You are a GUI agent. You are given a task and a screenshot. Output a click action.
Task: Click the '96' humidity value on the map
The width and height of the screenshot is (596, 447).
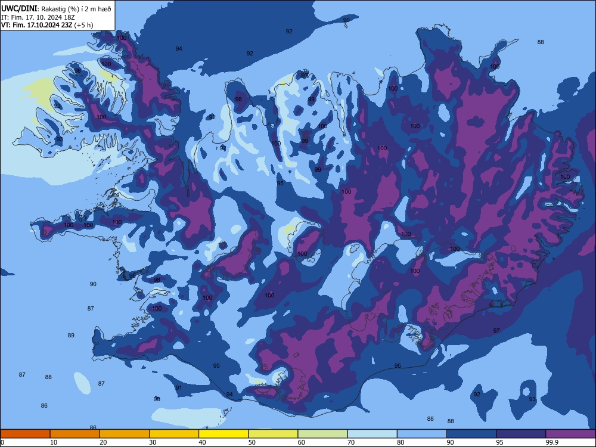(132, 275)
